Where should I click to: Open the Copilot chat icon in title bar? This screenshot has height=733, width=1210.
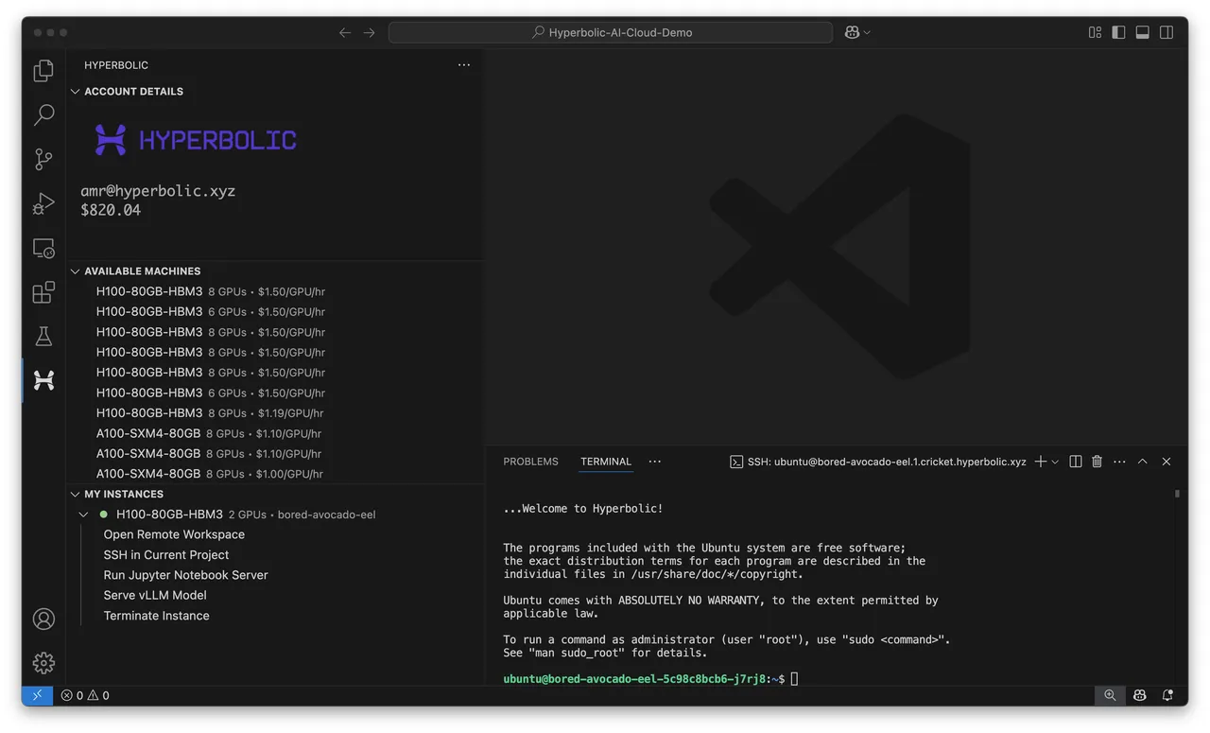852,32
